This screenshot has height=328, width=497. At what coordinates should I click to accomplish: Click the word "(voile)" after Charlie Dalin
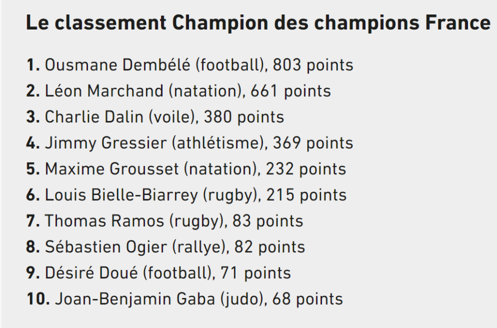pyautogui.click(x=173, y=117)
